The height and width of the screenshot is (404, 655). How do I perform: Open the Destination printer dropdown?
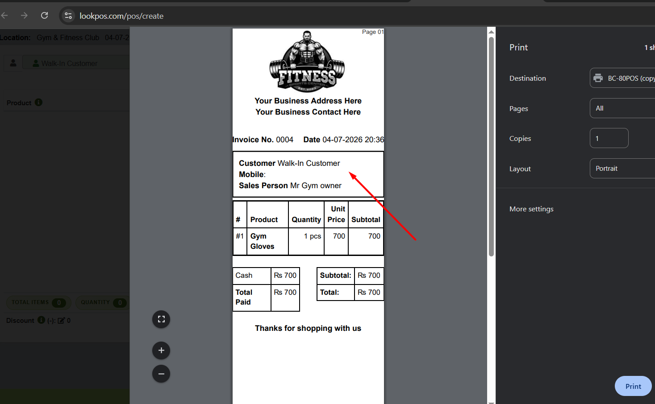pos(622,78)
